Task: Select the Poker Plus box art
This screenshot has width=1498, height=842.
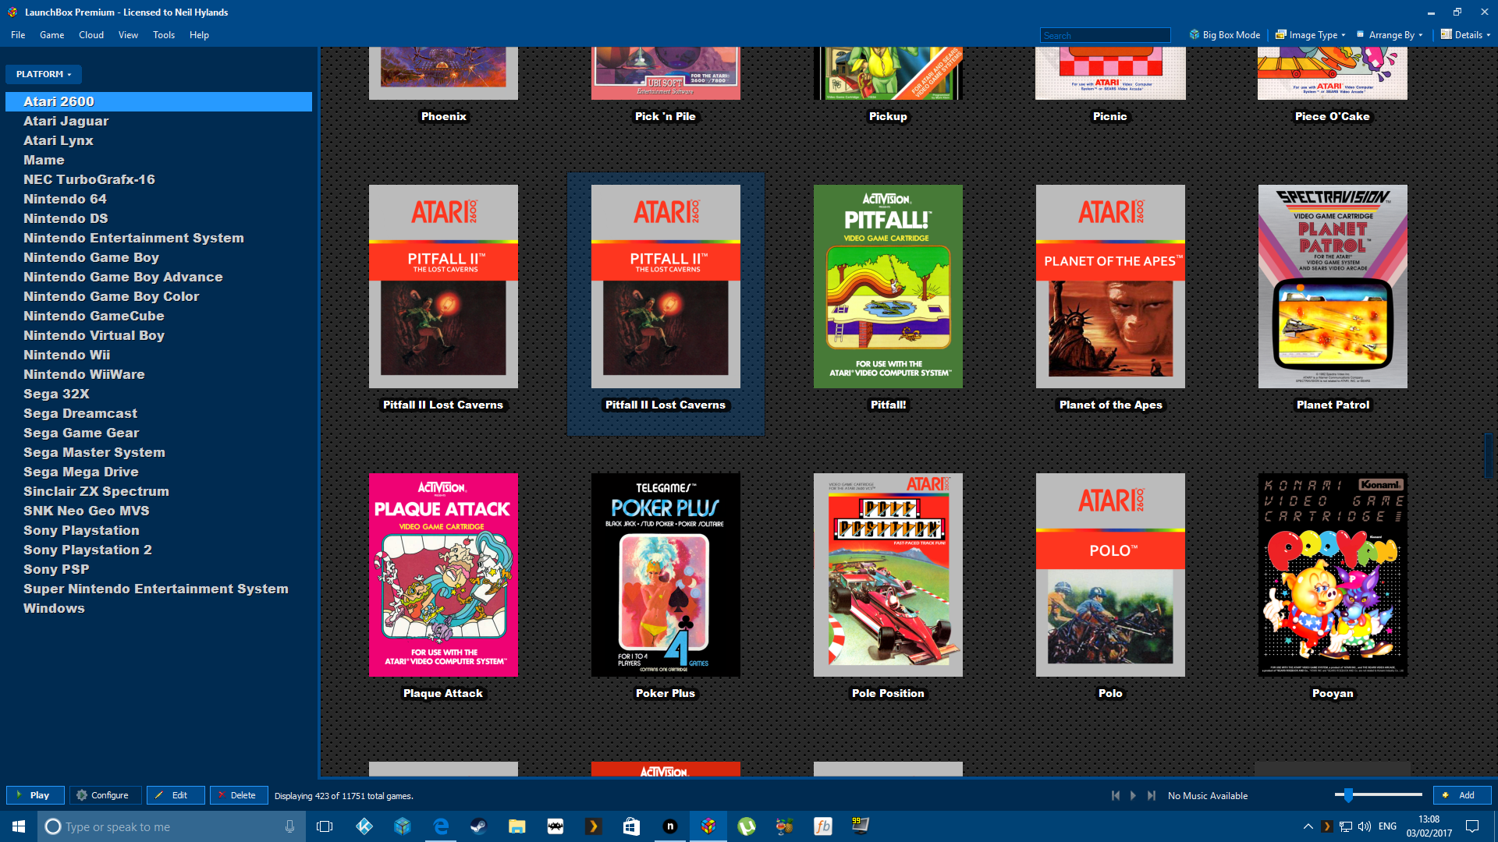Action: (666, 575)
